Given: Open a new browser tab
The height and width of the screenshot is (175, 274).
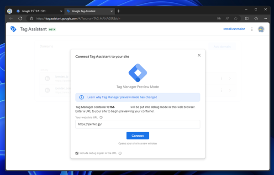Looking at the screenshot, I should coord(118,11).
